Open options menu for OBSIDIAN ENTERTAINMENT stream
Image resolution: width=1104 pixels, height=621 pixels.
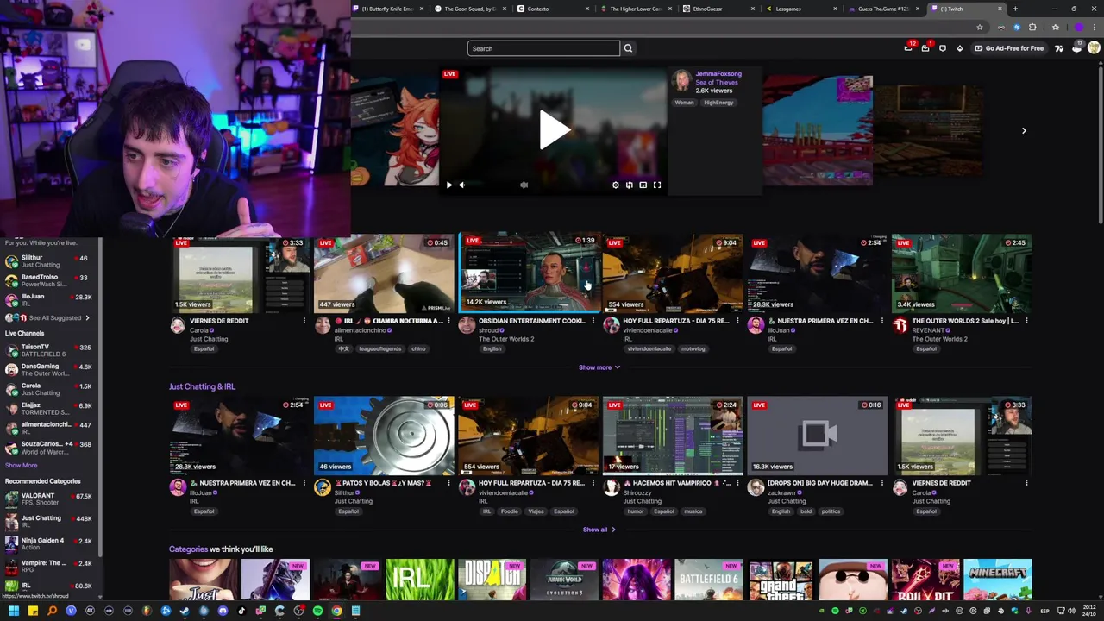click(593, 321)
